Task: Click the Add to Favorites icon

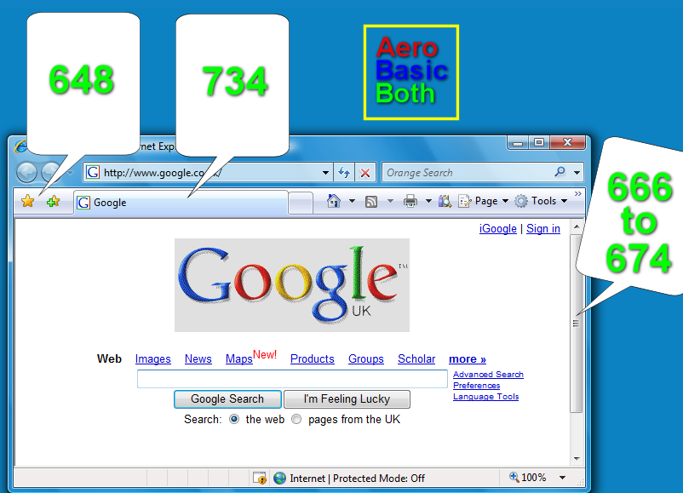Action: 53,201
